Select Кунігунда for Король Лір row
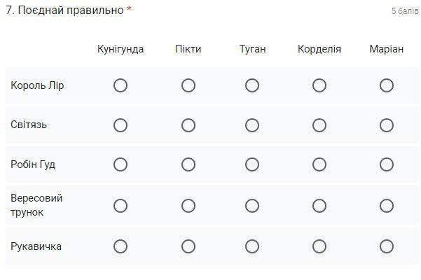Viewport: 421px width, 280px height. click(120, 85)
